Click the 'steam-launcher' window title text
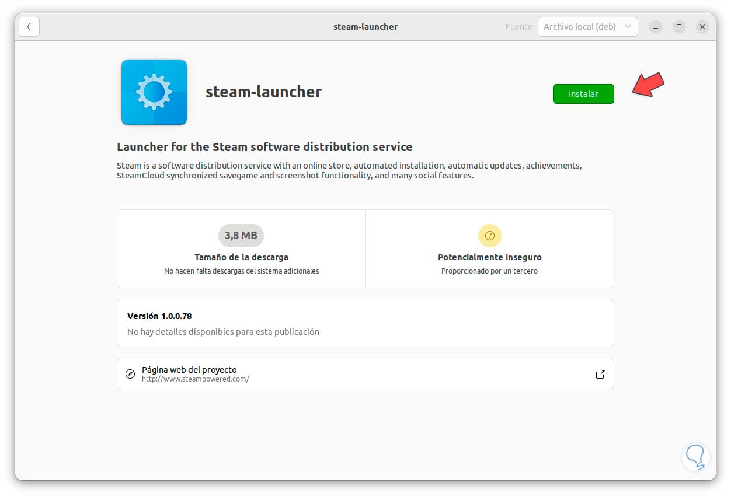731x497 pixels. click(365, 27)
